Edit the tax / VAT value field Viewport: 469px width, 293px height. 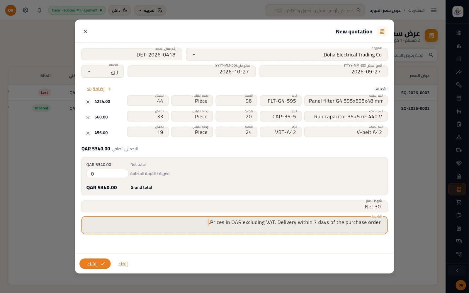click(107, 174)
